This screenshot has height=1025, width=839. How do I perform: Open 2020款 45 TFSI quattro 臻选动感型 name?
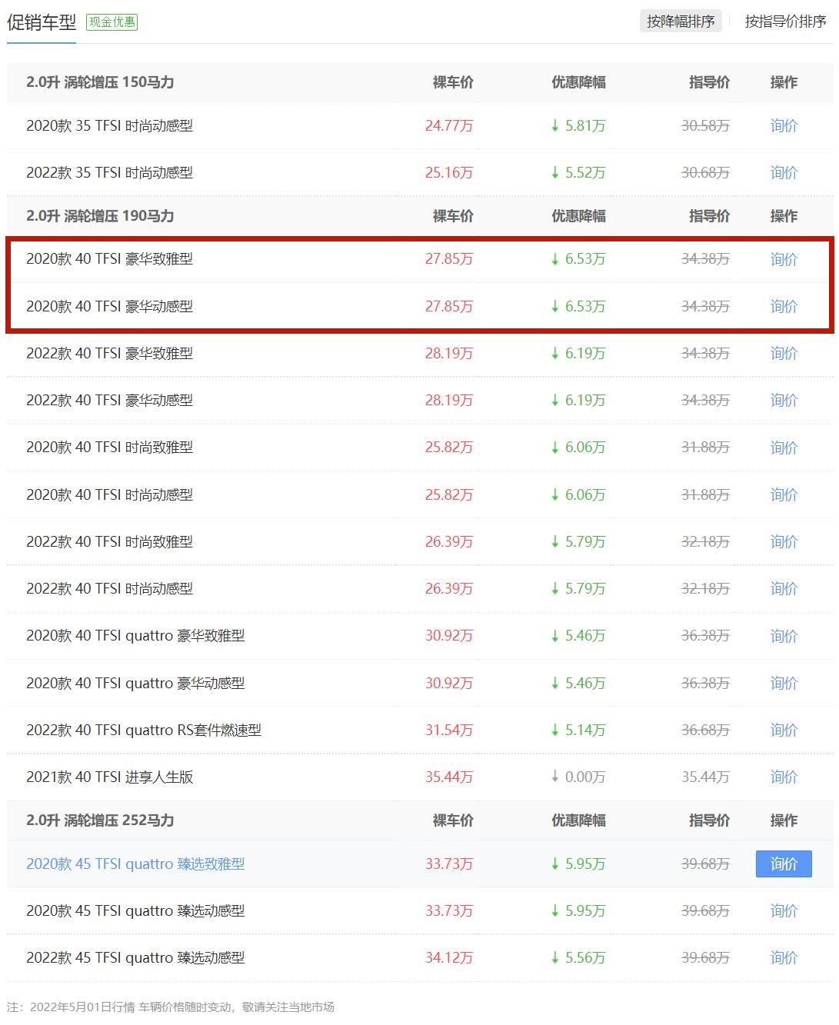[135, 911]
